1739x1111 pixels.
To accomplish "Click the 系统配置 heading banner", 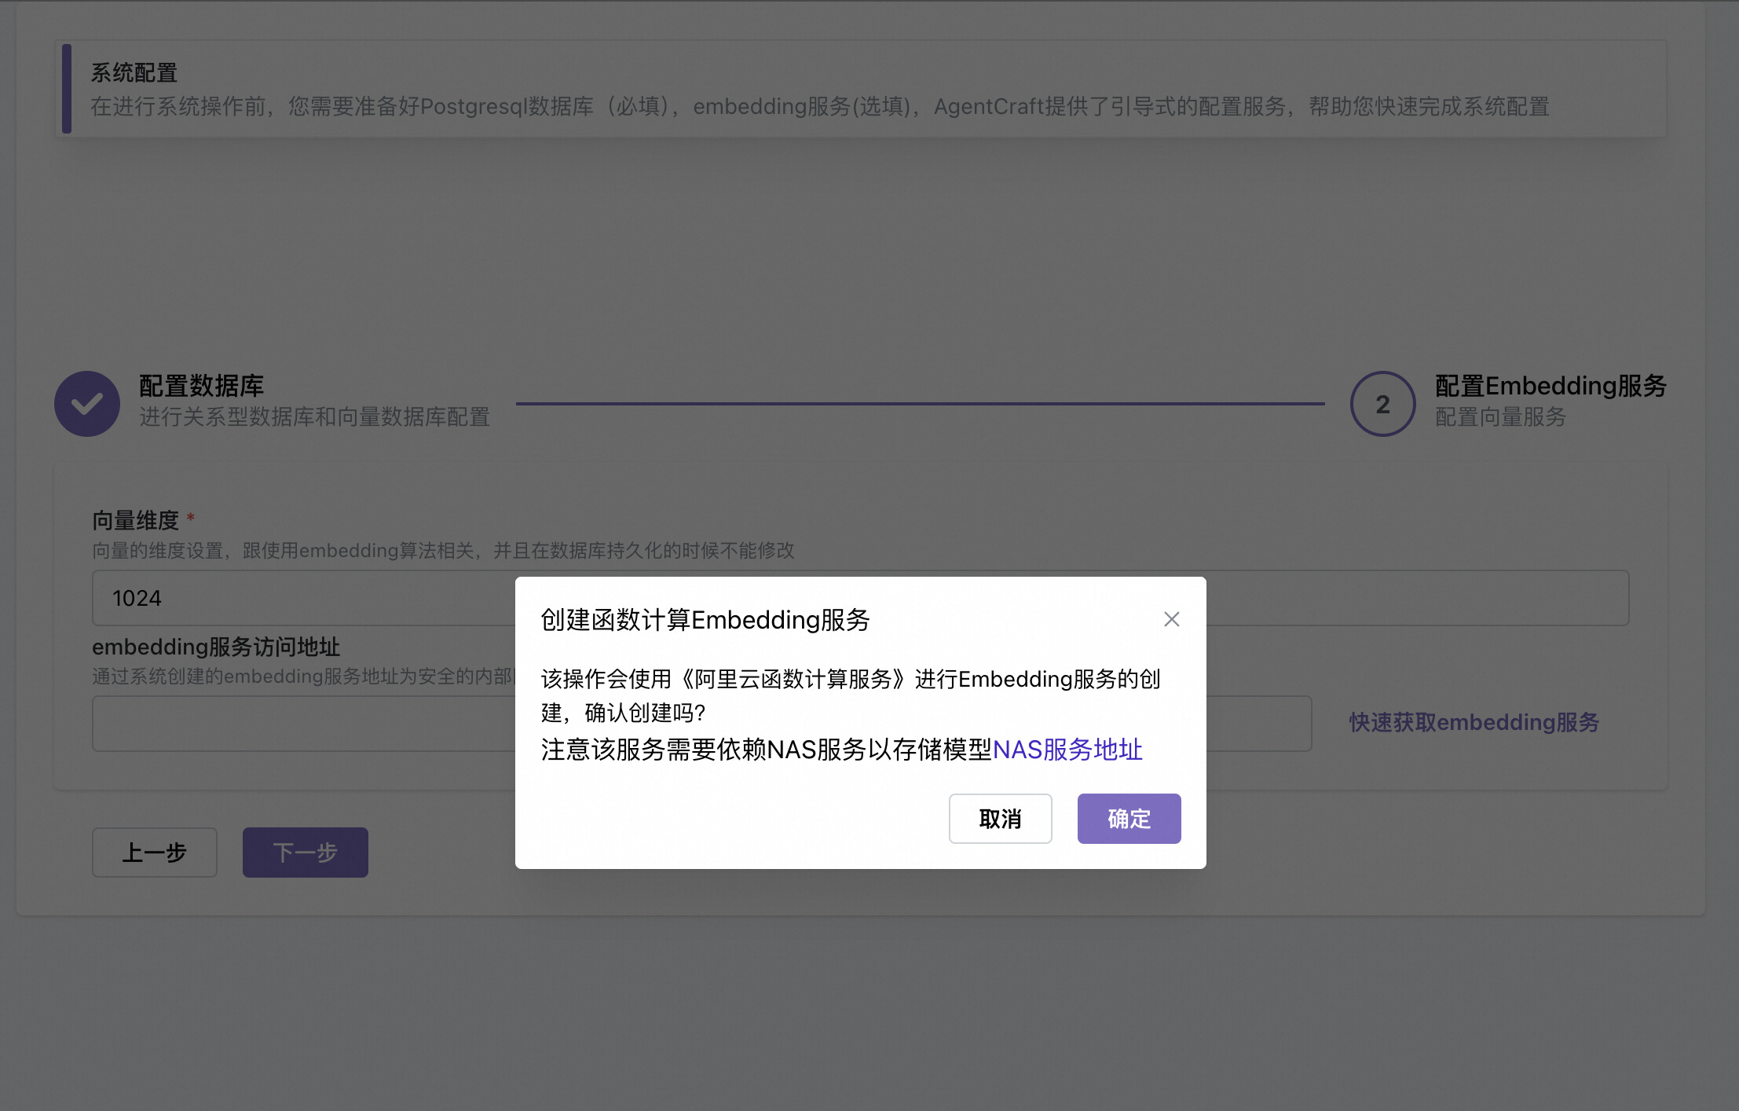I will pyautogui.click(x=134, y=73).
